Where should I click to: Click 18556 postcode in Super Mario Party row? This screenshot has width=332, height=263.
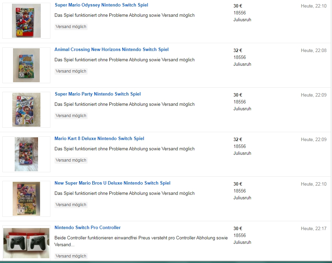point(240,102)
